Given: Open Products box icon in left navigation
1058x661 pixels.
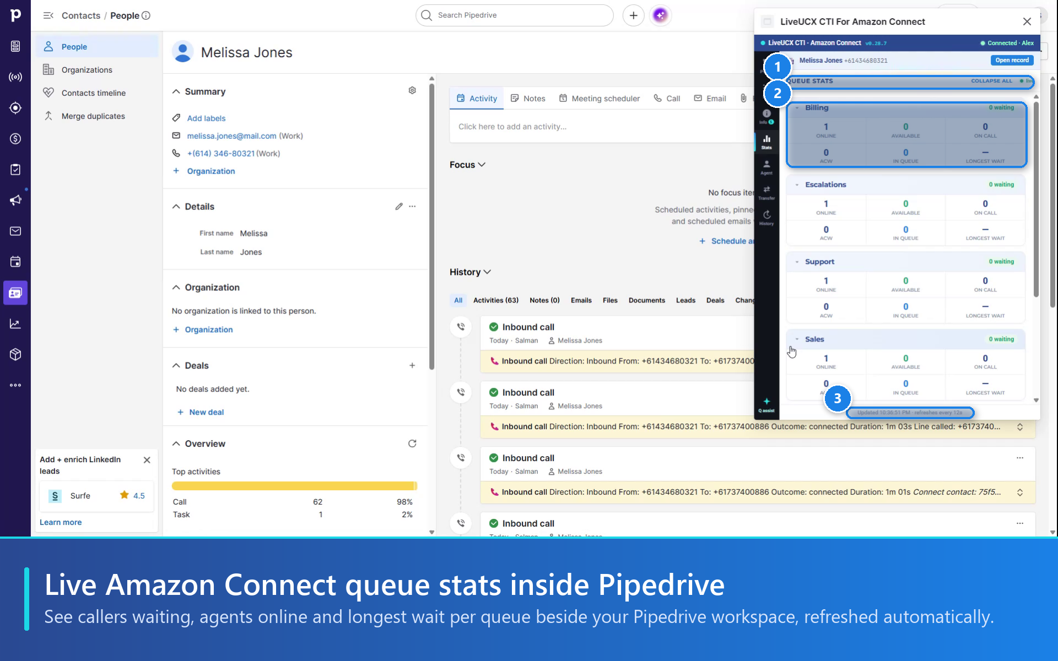Looking at the screenshot, I should pos(15,354).
